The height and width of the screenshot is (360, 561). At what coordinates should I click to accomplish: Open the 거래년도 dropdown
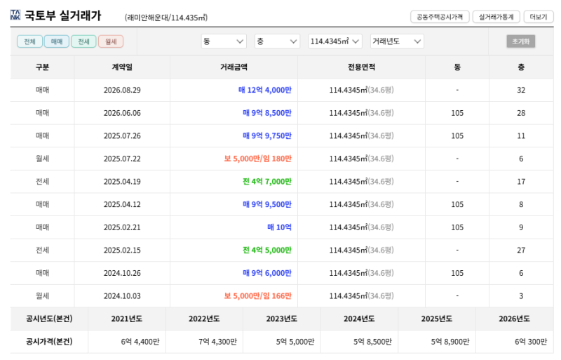[x=397, y=41]
